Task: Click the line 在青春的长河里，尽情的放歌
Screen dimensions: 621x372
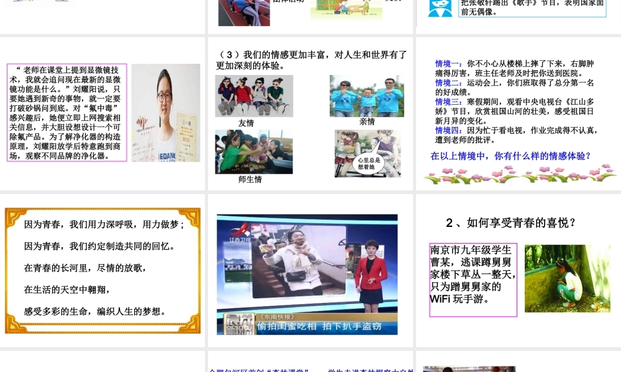Action: [86, 268]
